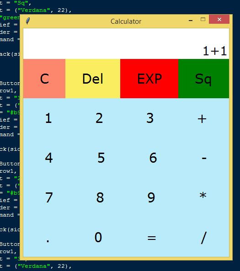Viewport: 240px width, 271px height.
Task: Click the red EXP button
Action: (149, 79)
